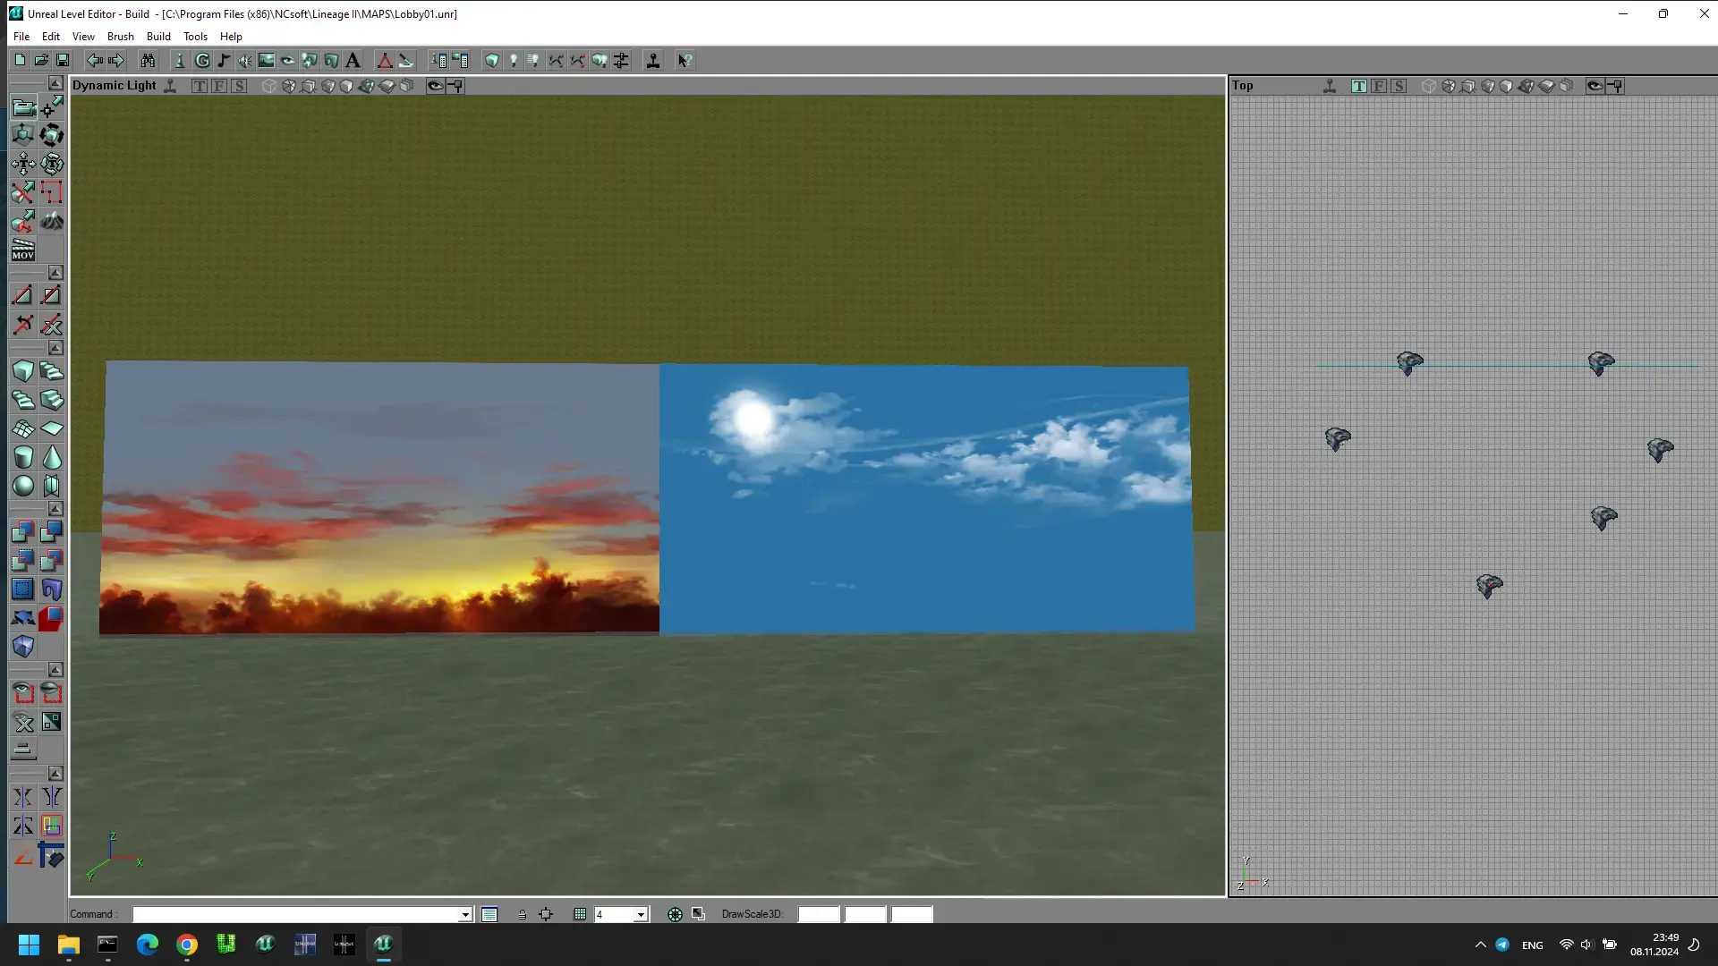
Task: Open the File menu
Action: (21, 37)
